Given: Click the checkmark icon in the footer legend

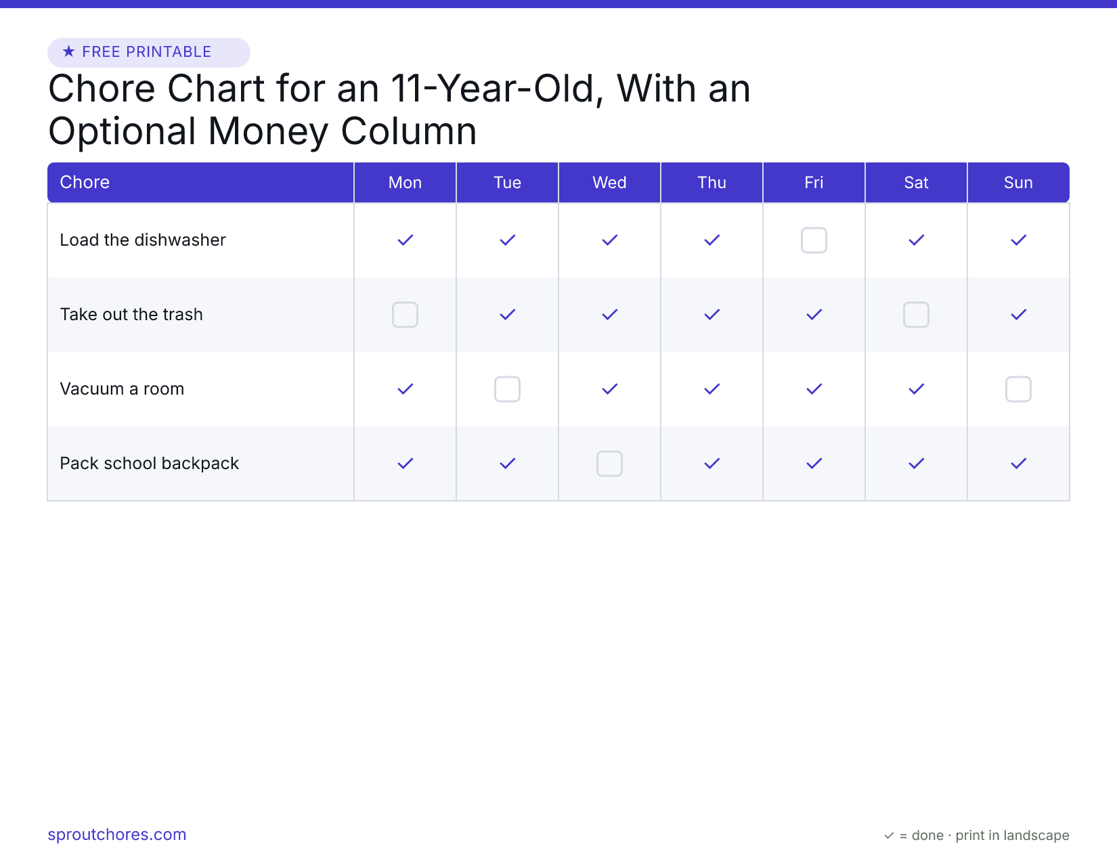Looking at the screenshot, I should pyautogui.click(x=889, y=836).
